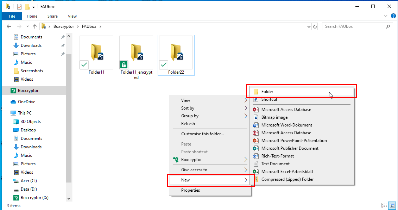This screenshot has width=398, height=210.
Task: Open recent locations dropdown
Action: (27, 26)
